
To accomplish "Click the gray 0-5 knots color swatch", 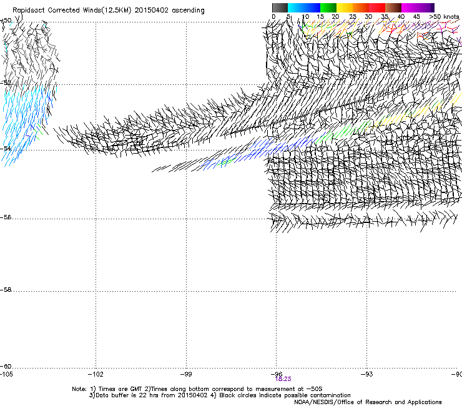I will (280, 7).
